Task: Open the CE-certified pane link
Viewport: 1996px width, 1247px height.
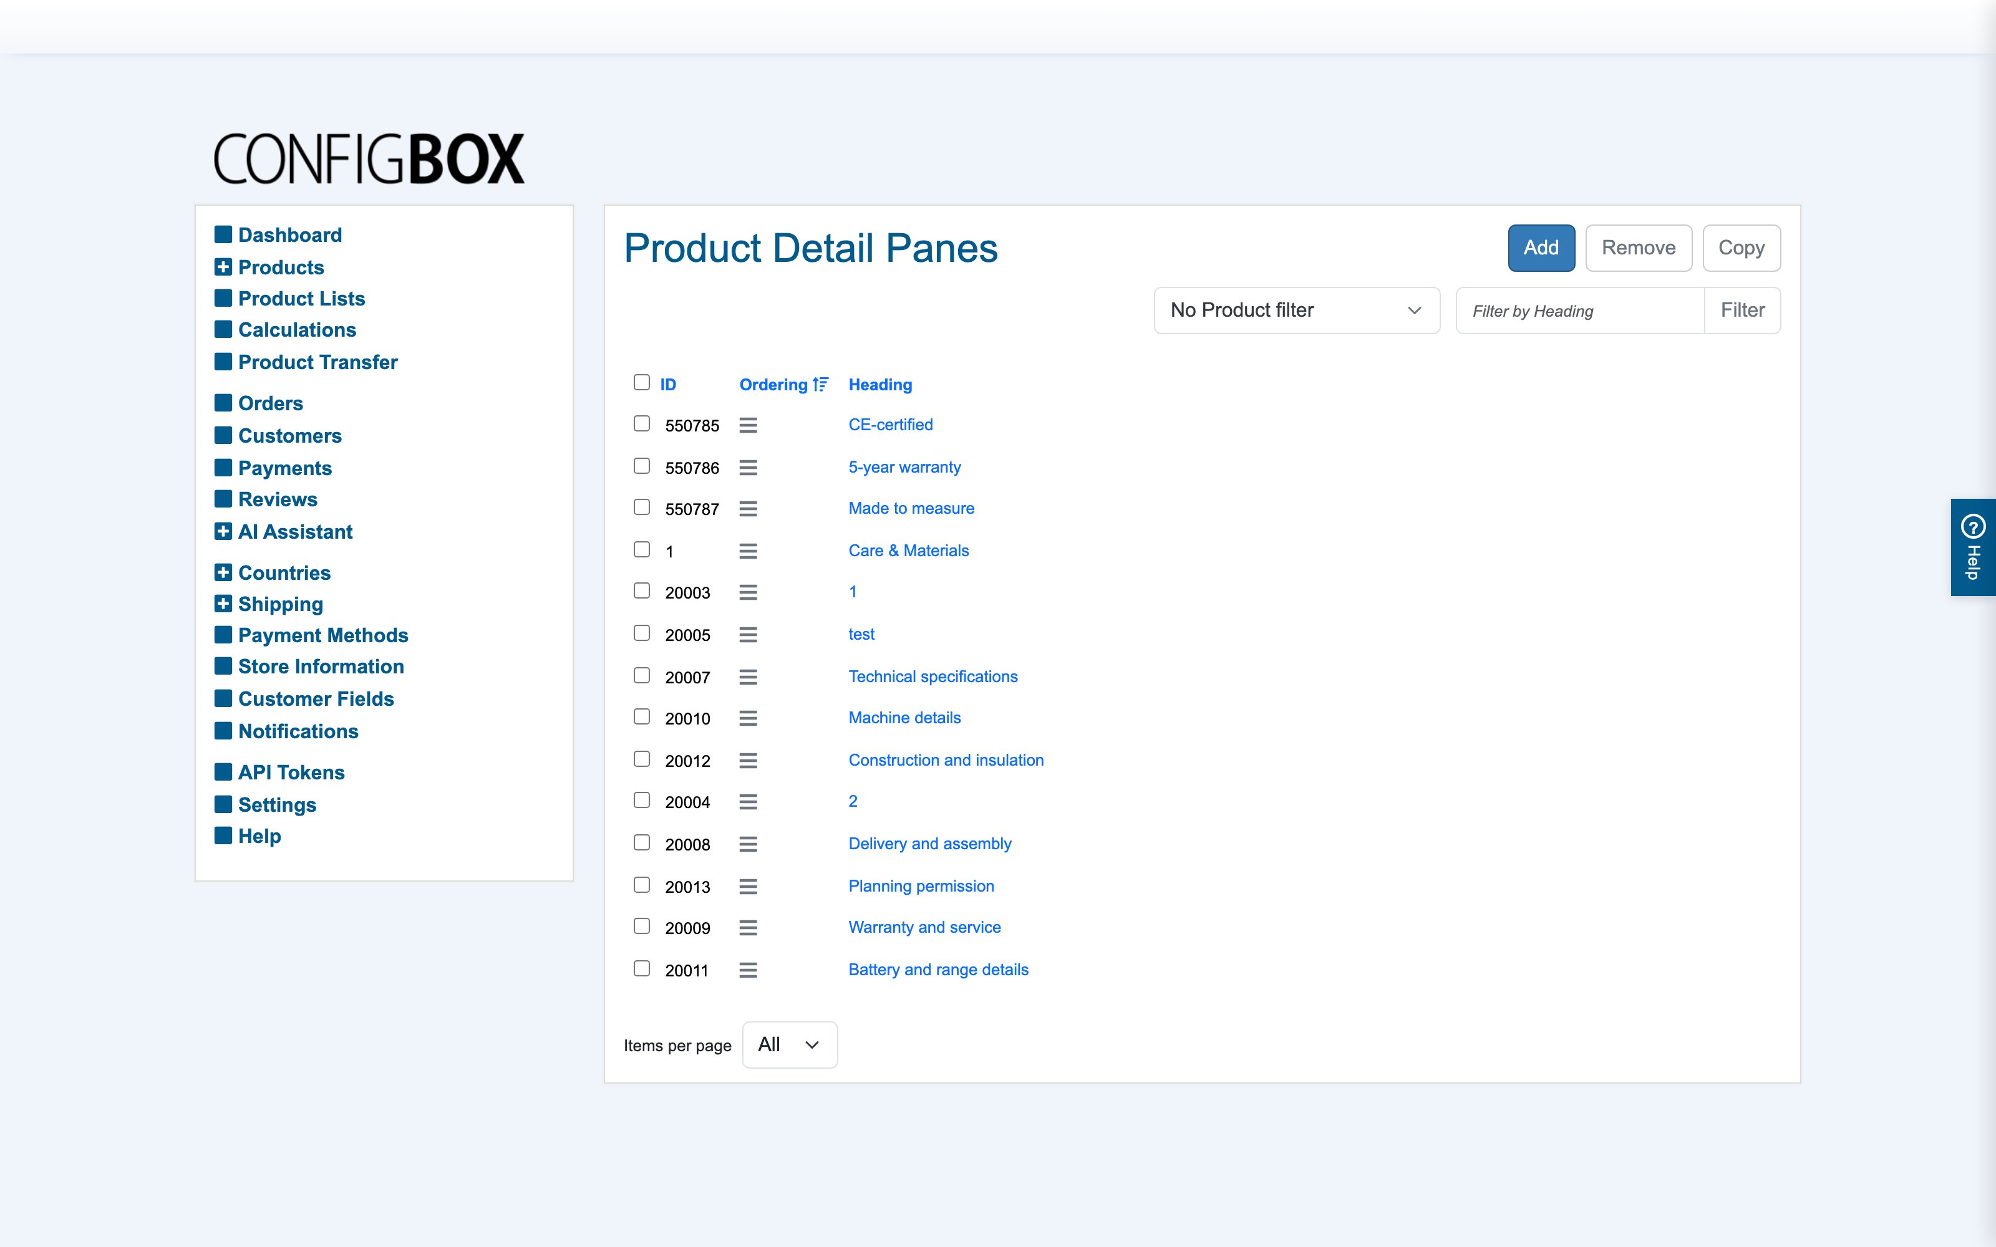Action: click(x=891, y=425)
